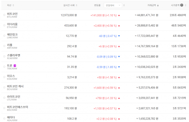This screenshot has height=122, width=189.
Task: Open the 비트코인 asset name
Action: [x=12, y=14]
